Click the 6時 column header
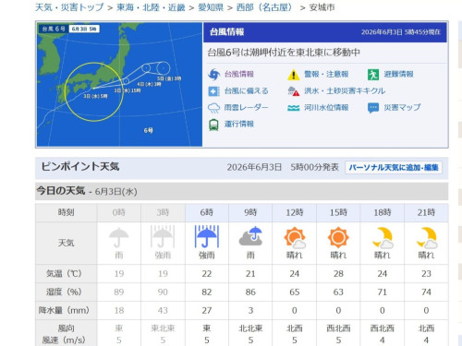 (x=207, y=212)
